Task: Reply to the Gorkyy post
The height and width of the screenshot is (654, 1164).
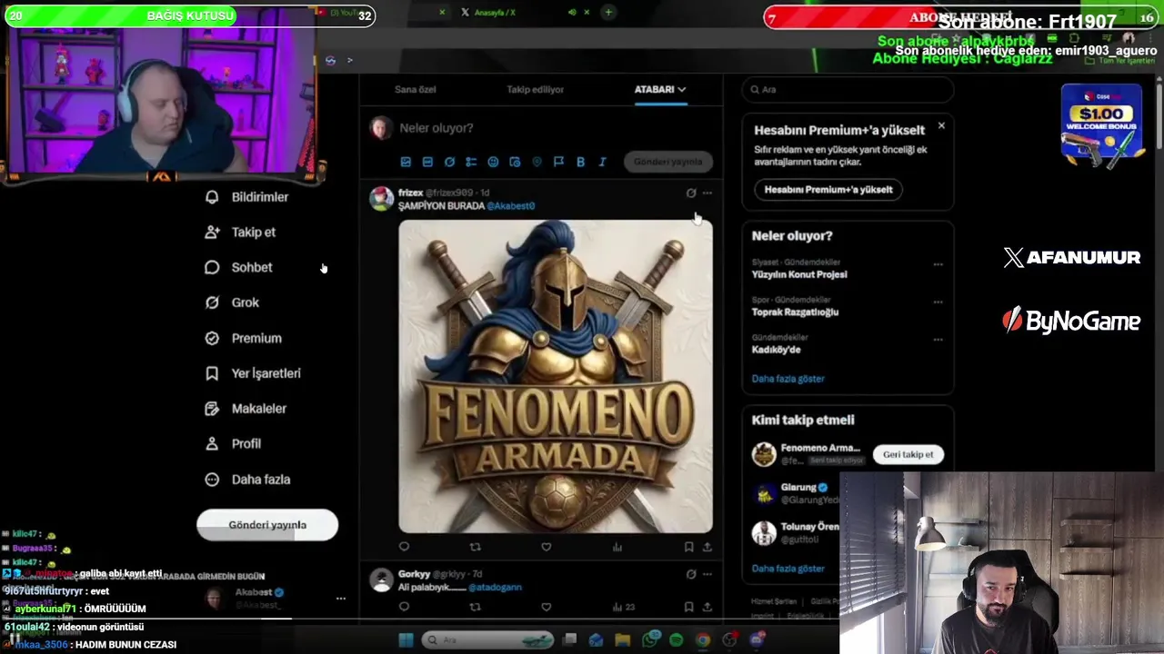Action: (404, 607)
